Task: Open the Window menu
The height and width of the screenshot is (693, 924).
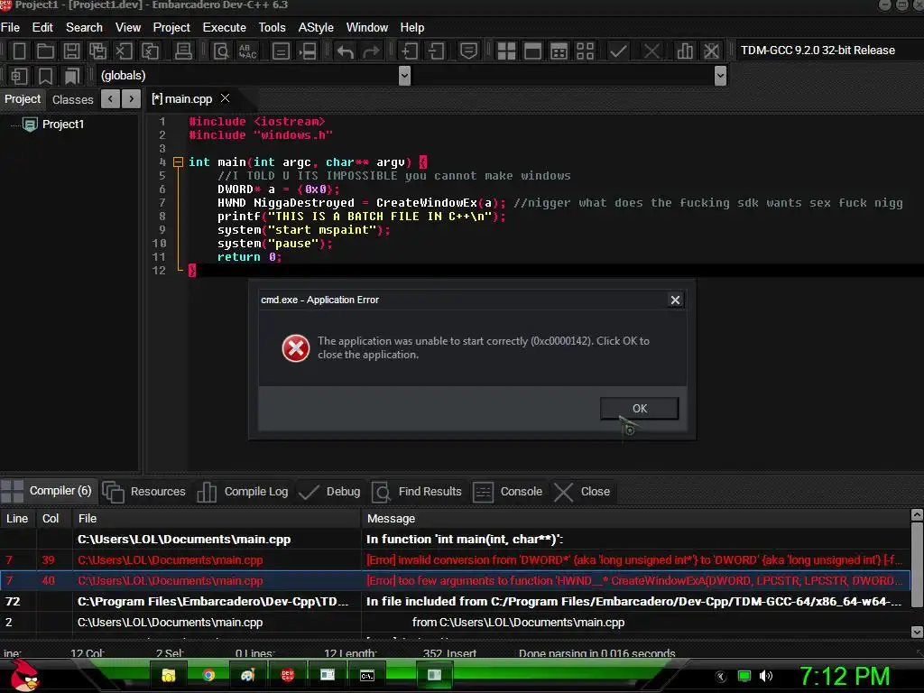Action: (367, 28)
